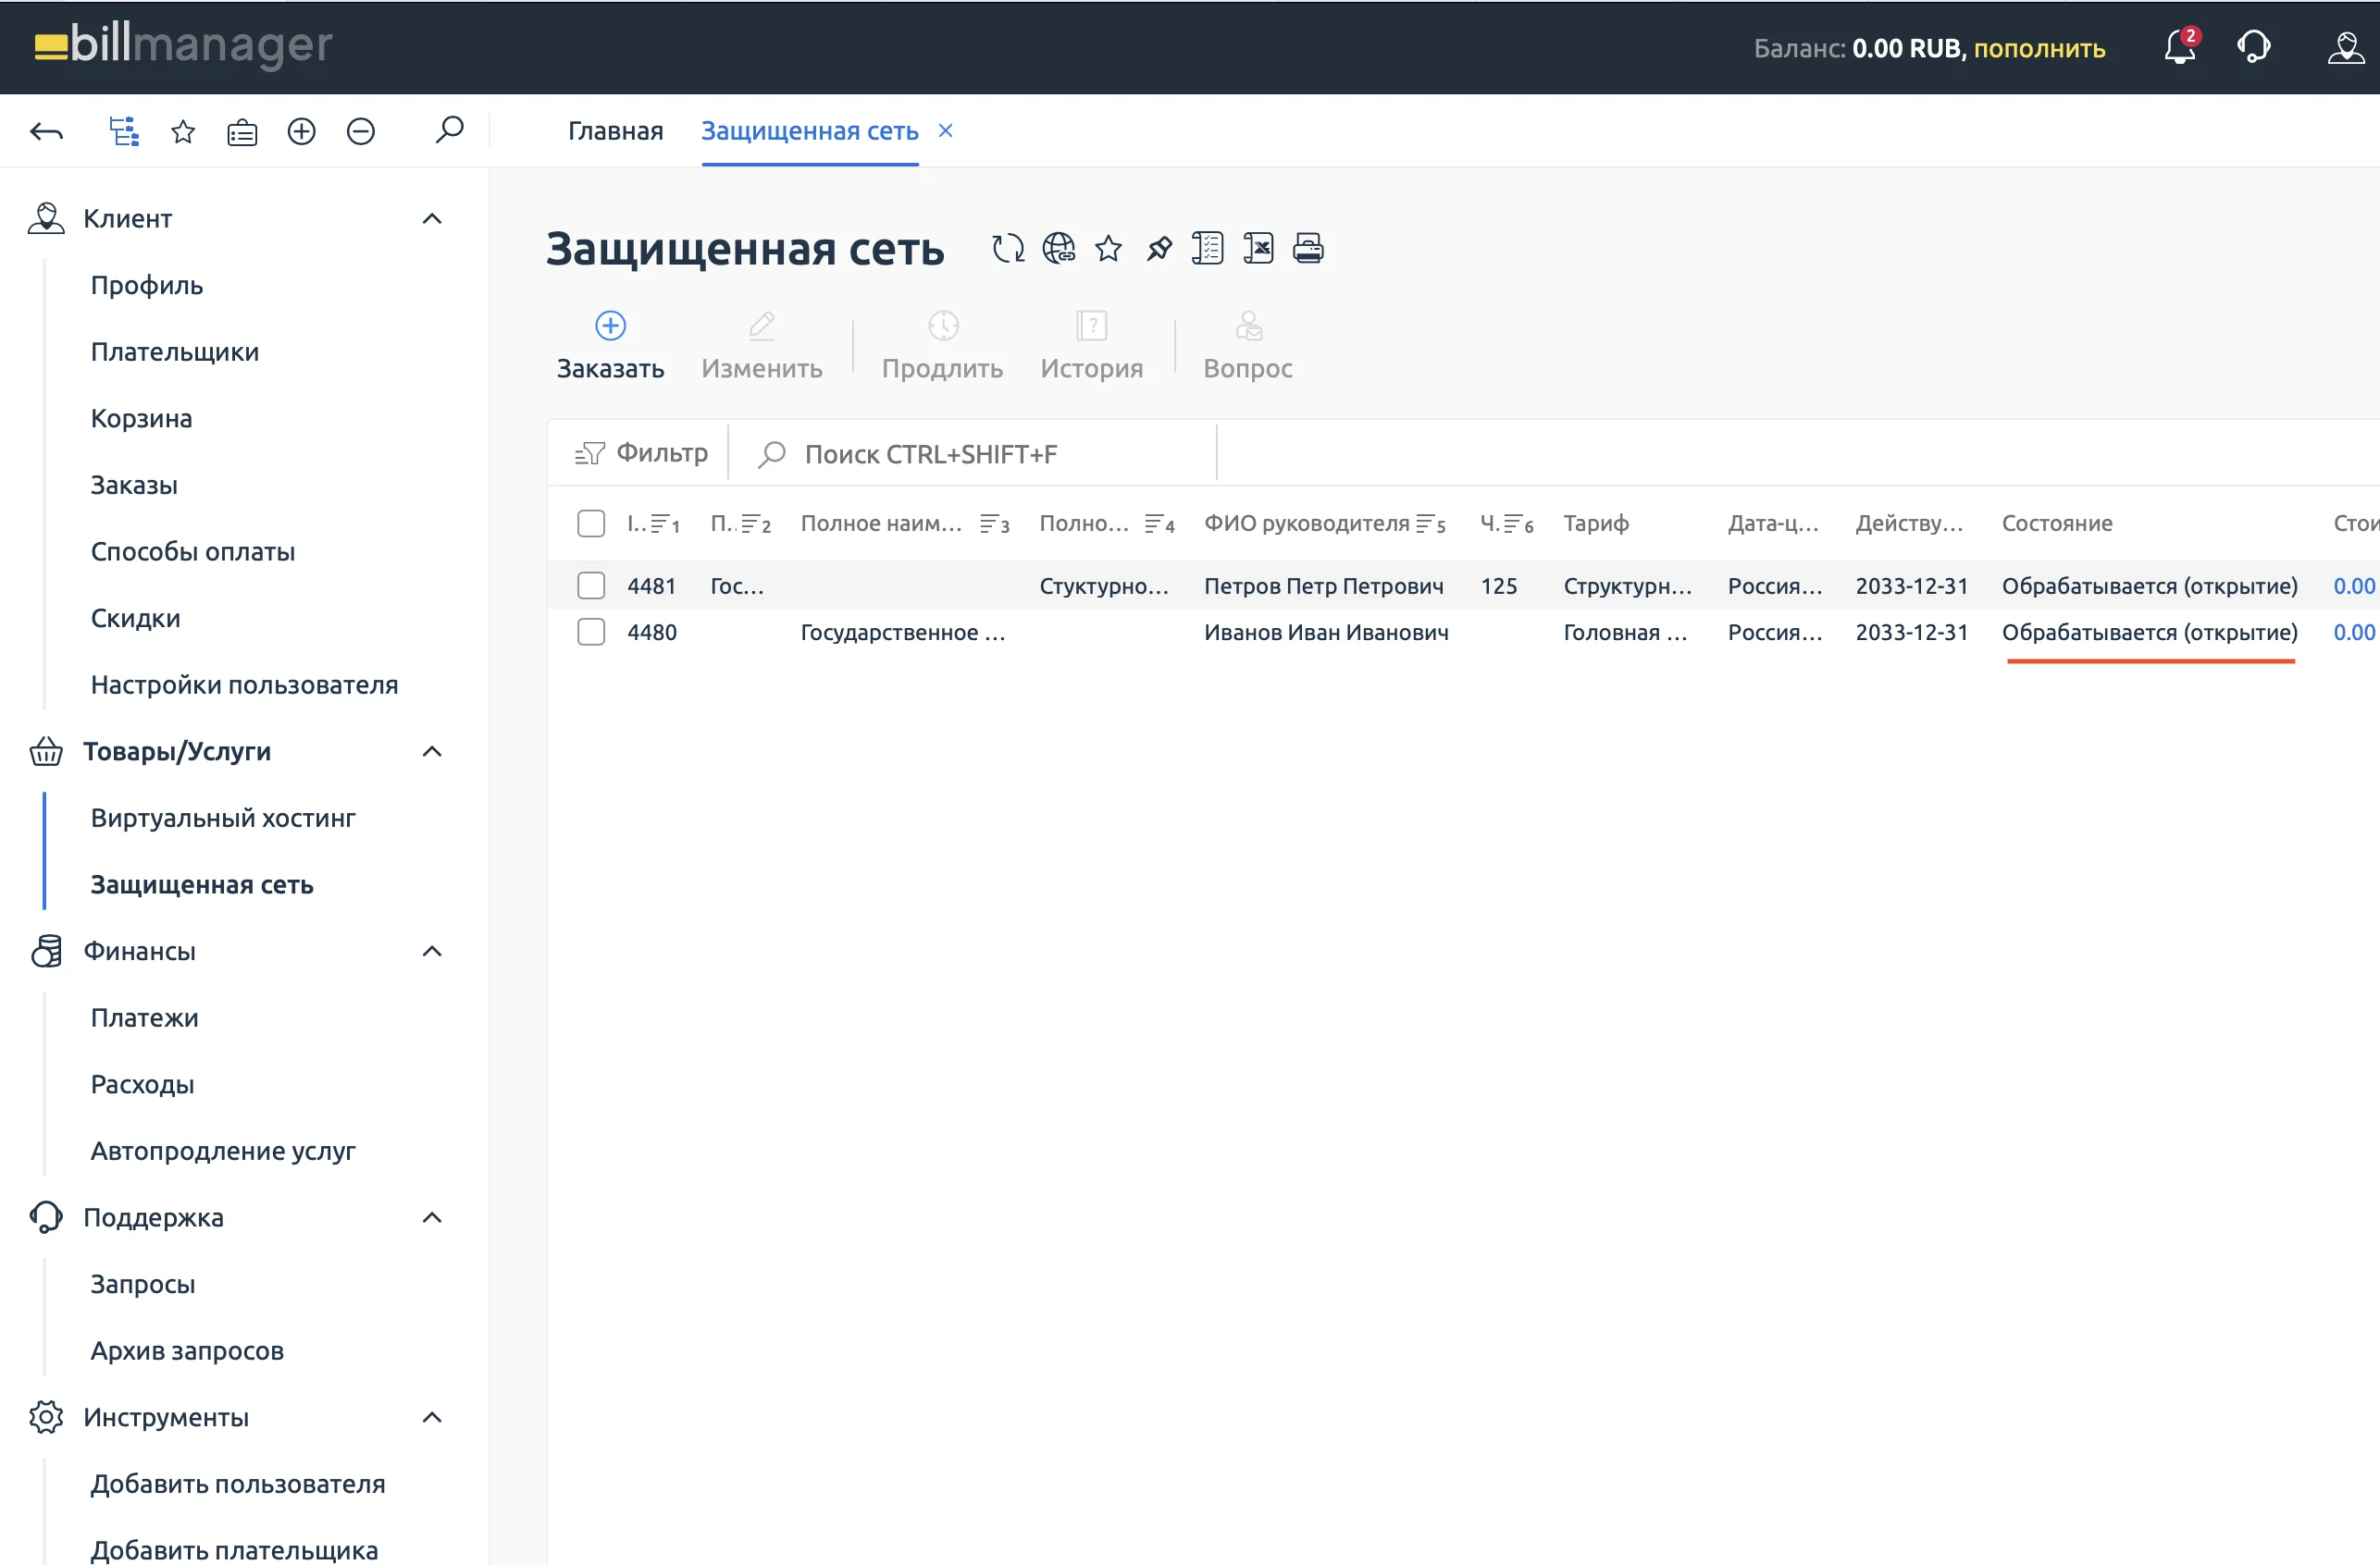Image resolution: width=2380 pixels, height=1565 pixels.
Task: Open История toolbar button
Action: [1092, 347]
